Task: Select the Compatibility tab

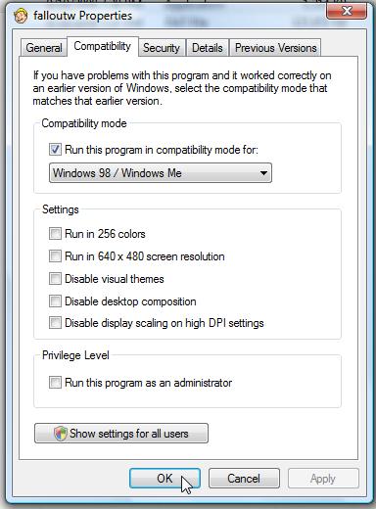Action: [103, 46]
